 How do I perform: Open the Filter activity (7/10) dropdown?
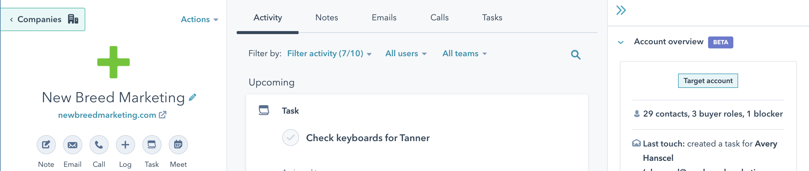click(329, 54)
